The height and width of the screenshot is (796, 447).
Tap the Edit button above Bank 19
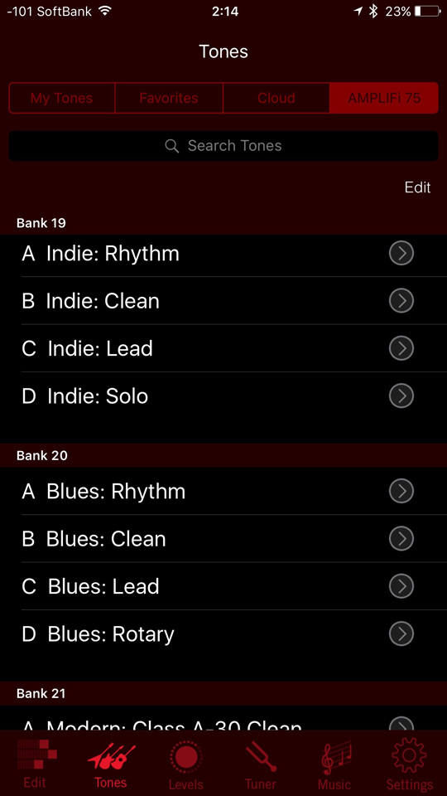pos(417,187)
